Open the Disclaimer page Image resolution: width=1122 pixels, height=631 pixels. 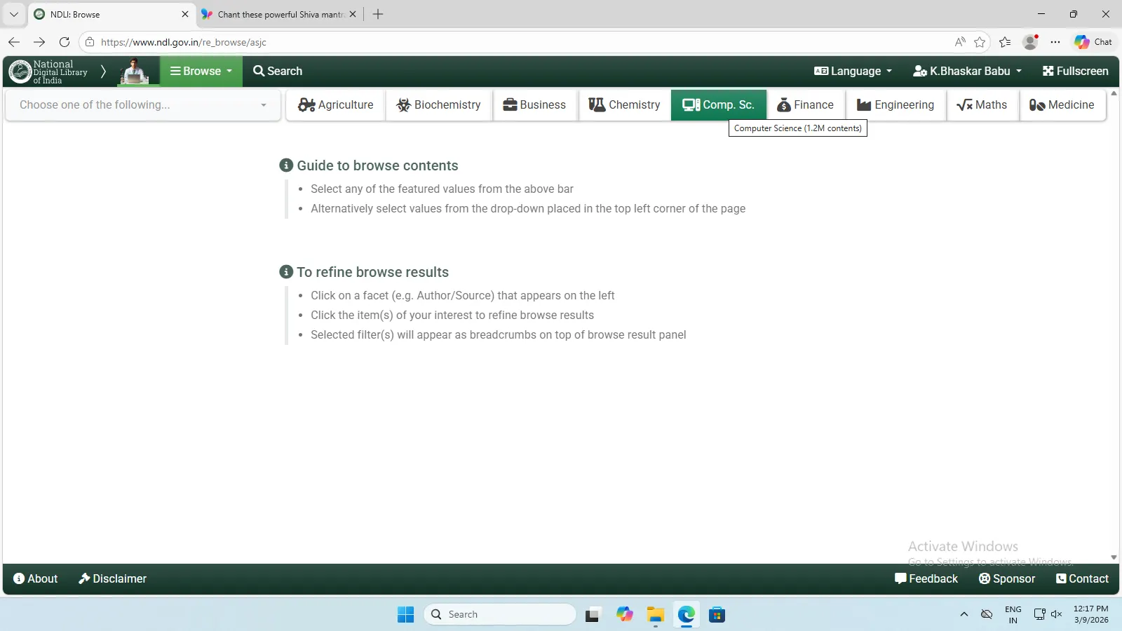coord(112,579)
